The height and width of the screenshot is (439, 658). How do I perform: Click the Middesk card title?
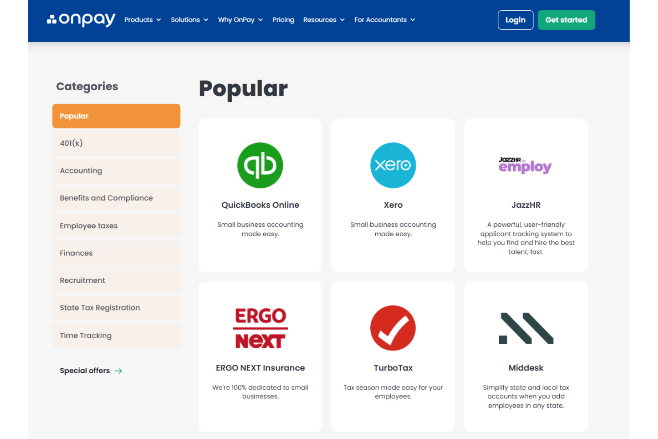[x=526, y=368]
